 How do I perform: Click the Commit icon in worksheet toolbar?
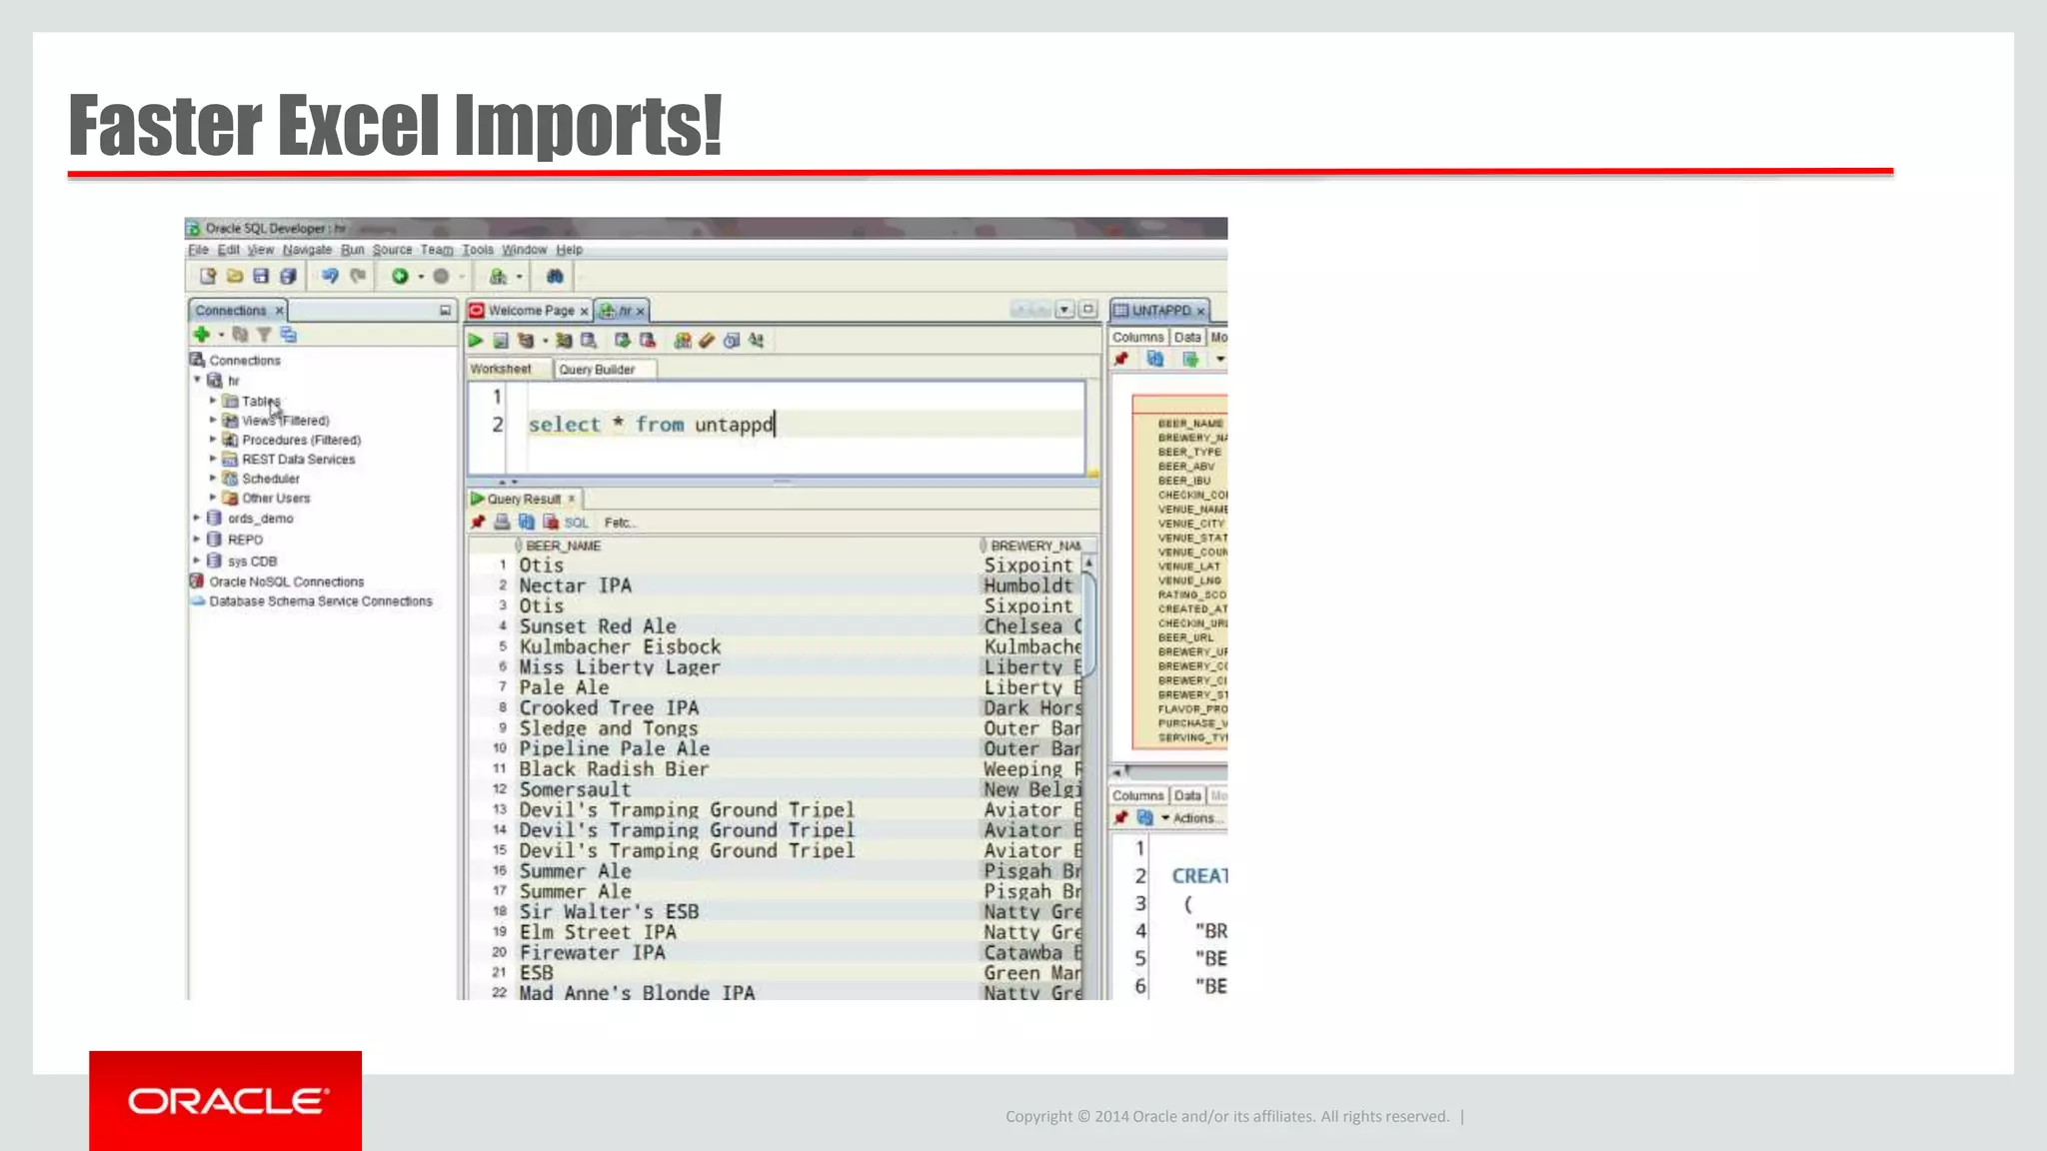click(623, 341)
